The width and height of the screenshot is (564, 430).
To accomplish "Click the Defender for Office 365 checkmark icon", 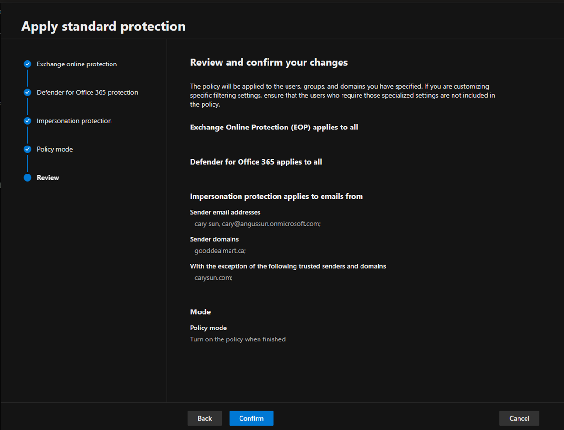I will 28,92.
